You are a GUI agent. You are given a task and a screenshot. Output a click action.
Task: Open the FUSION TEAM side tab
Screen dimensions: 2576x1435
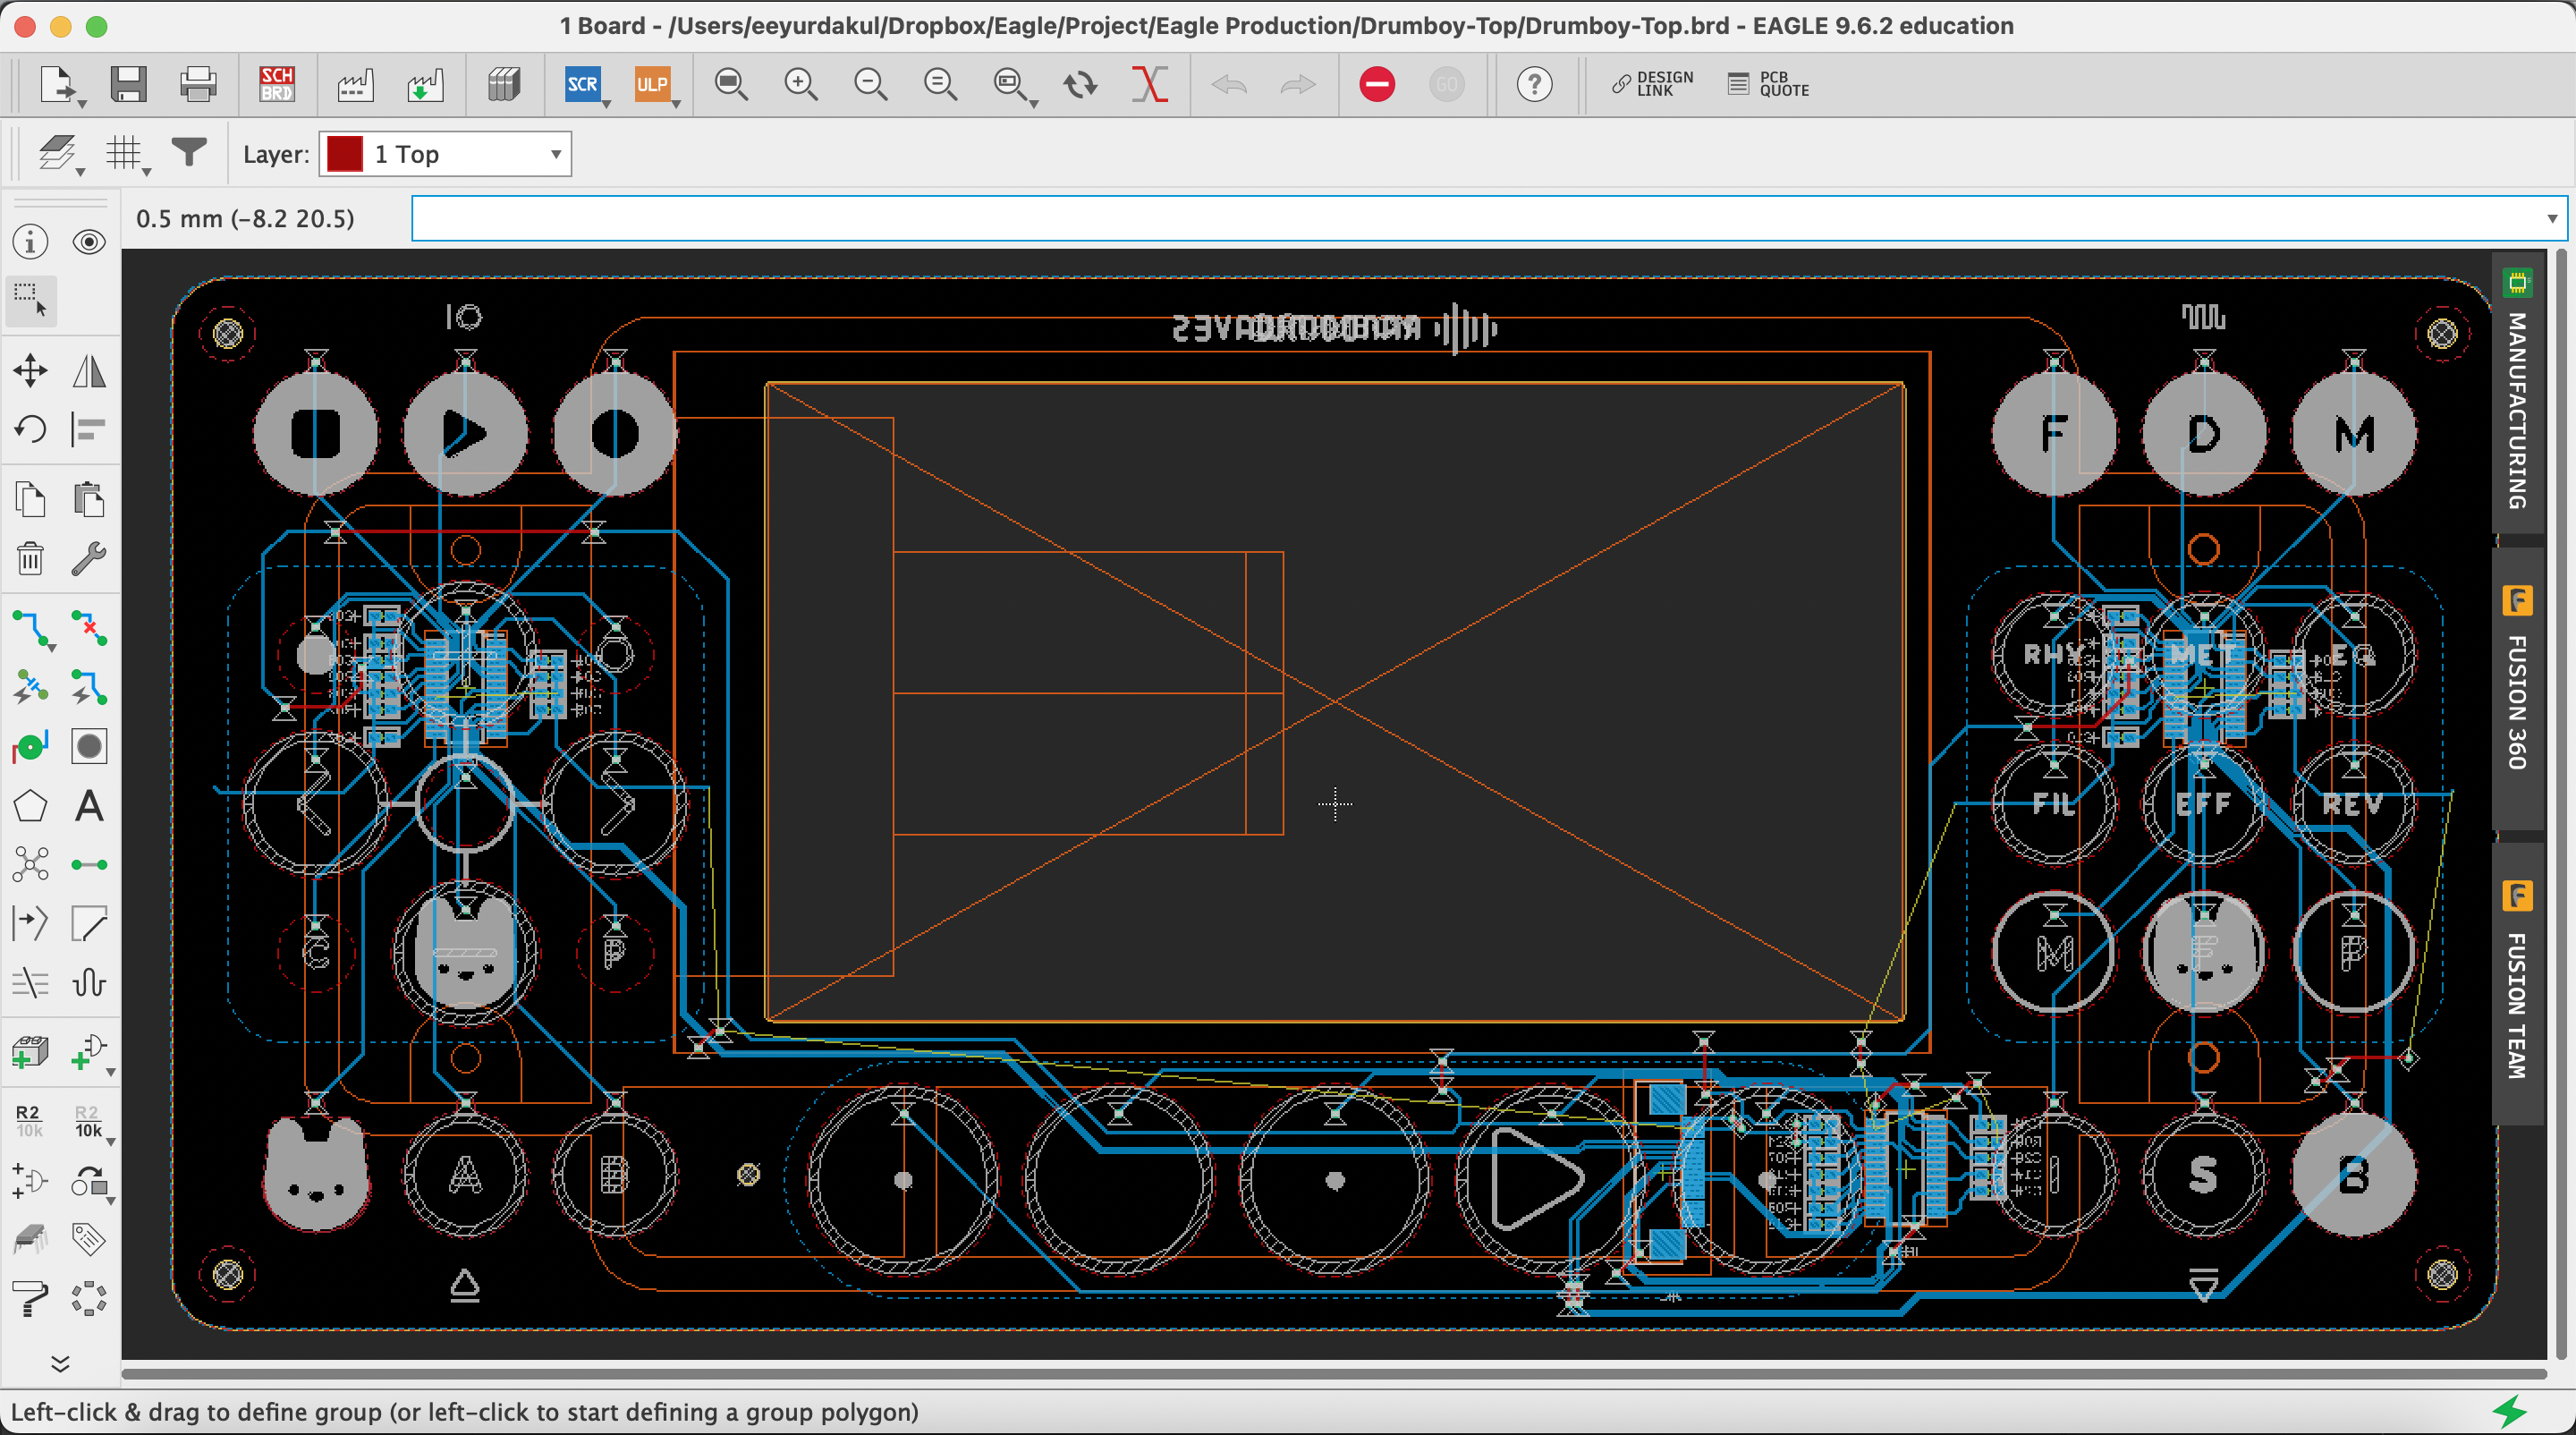(x=2517, y=985)
